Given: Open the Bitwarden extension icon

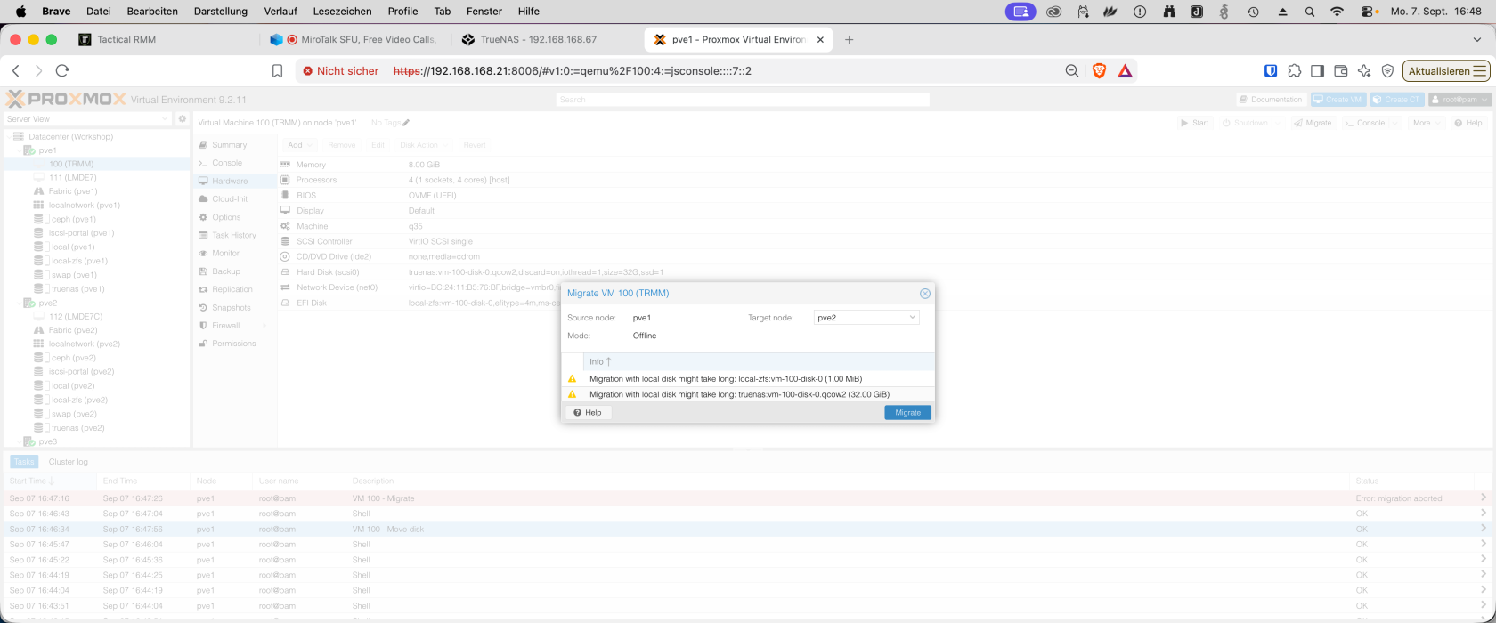Looking at the screenshot, I should (x=1271, y=71).
